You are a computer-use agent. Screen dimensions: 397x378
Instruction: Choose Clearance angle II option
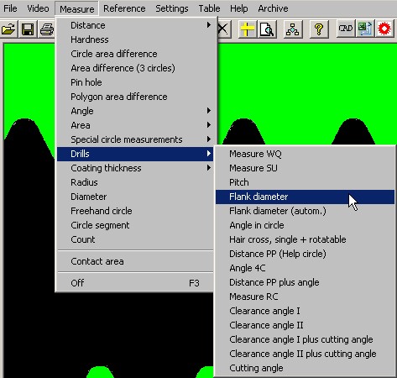coord(305,325)
